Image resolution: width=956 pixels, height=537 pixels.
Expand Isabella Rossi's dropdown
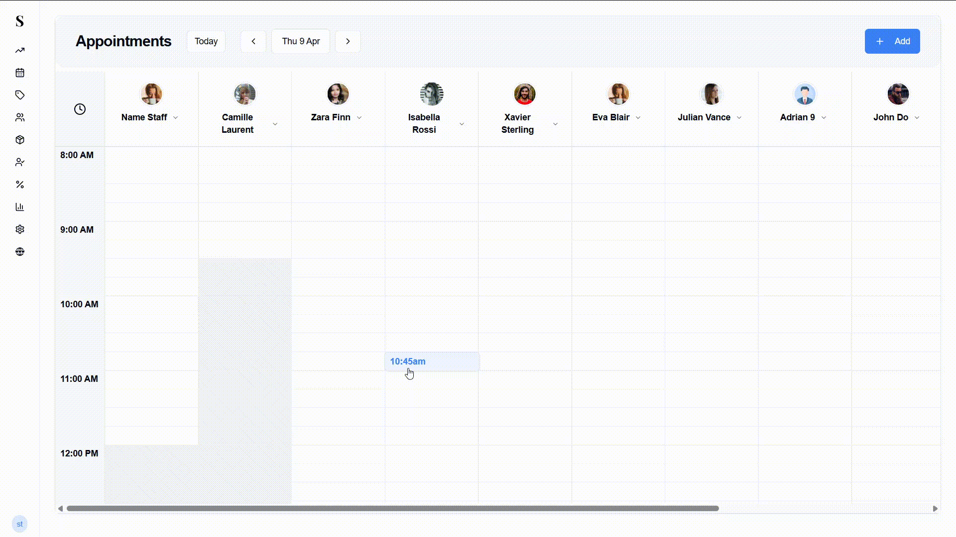pos(462,124)
